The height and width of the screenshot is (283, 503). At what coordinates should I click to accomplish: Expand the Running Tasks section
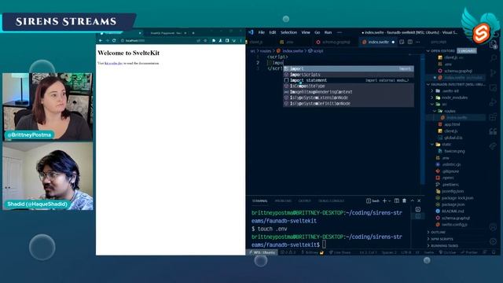(x=444, y=246)
